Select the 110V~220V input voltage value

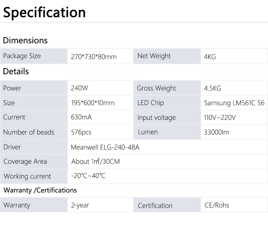click(220, 117)
